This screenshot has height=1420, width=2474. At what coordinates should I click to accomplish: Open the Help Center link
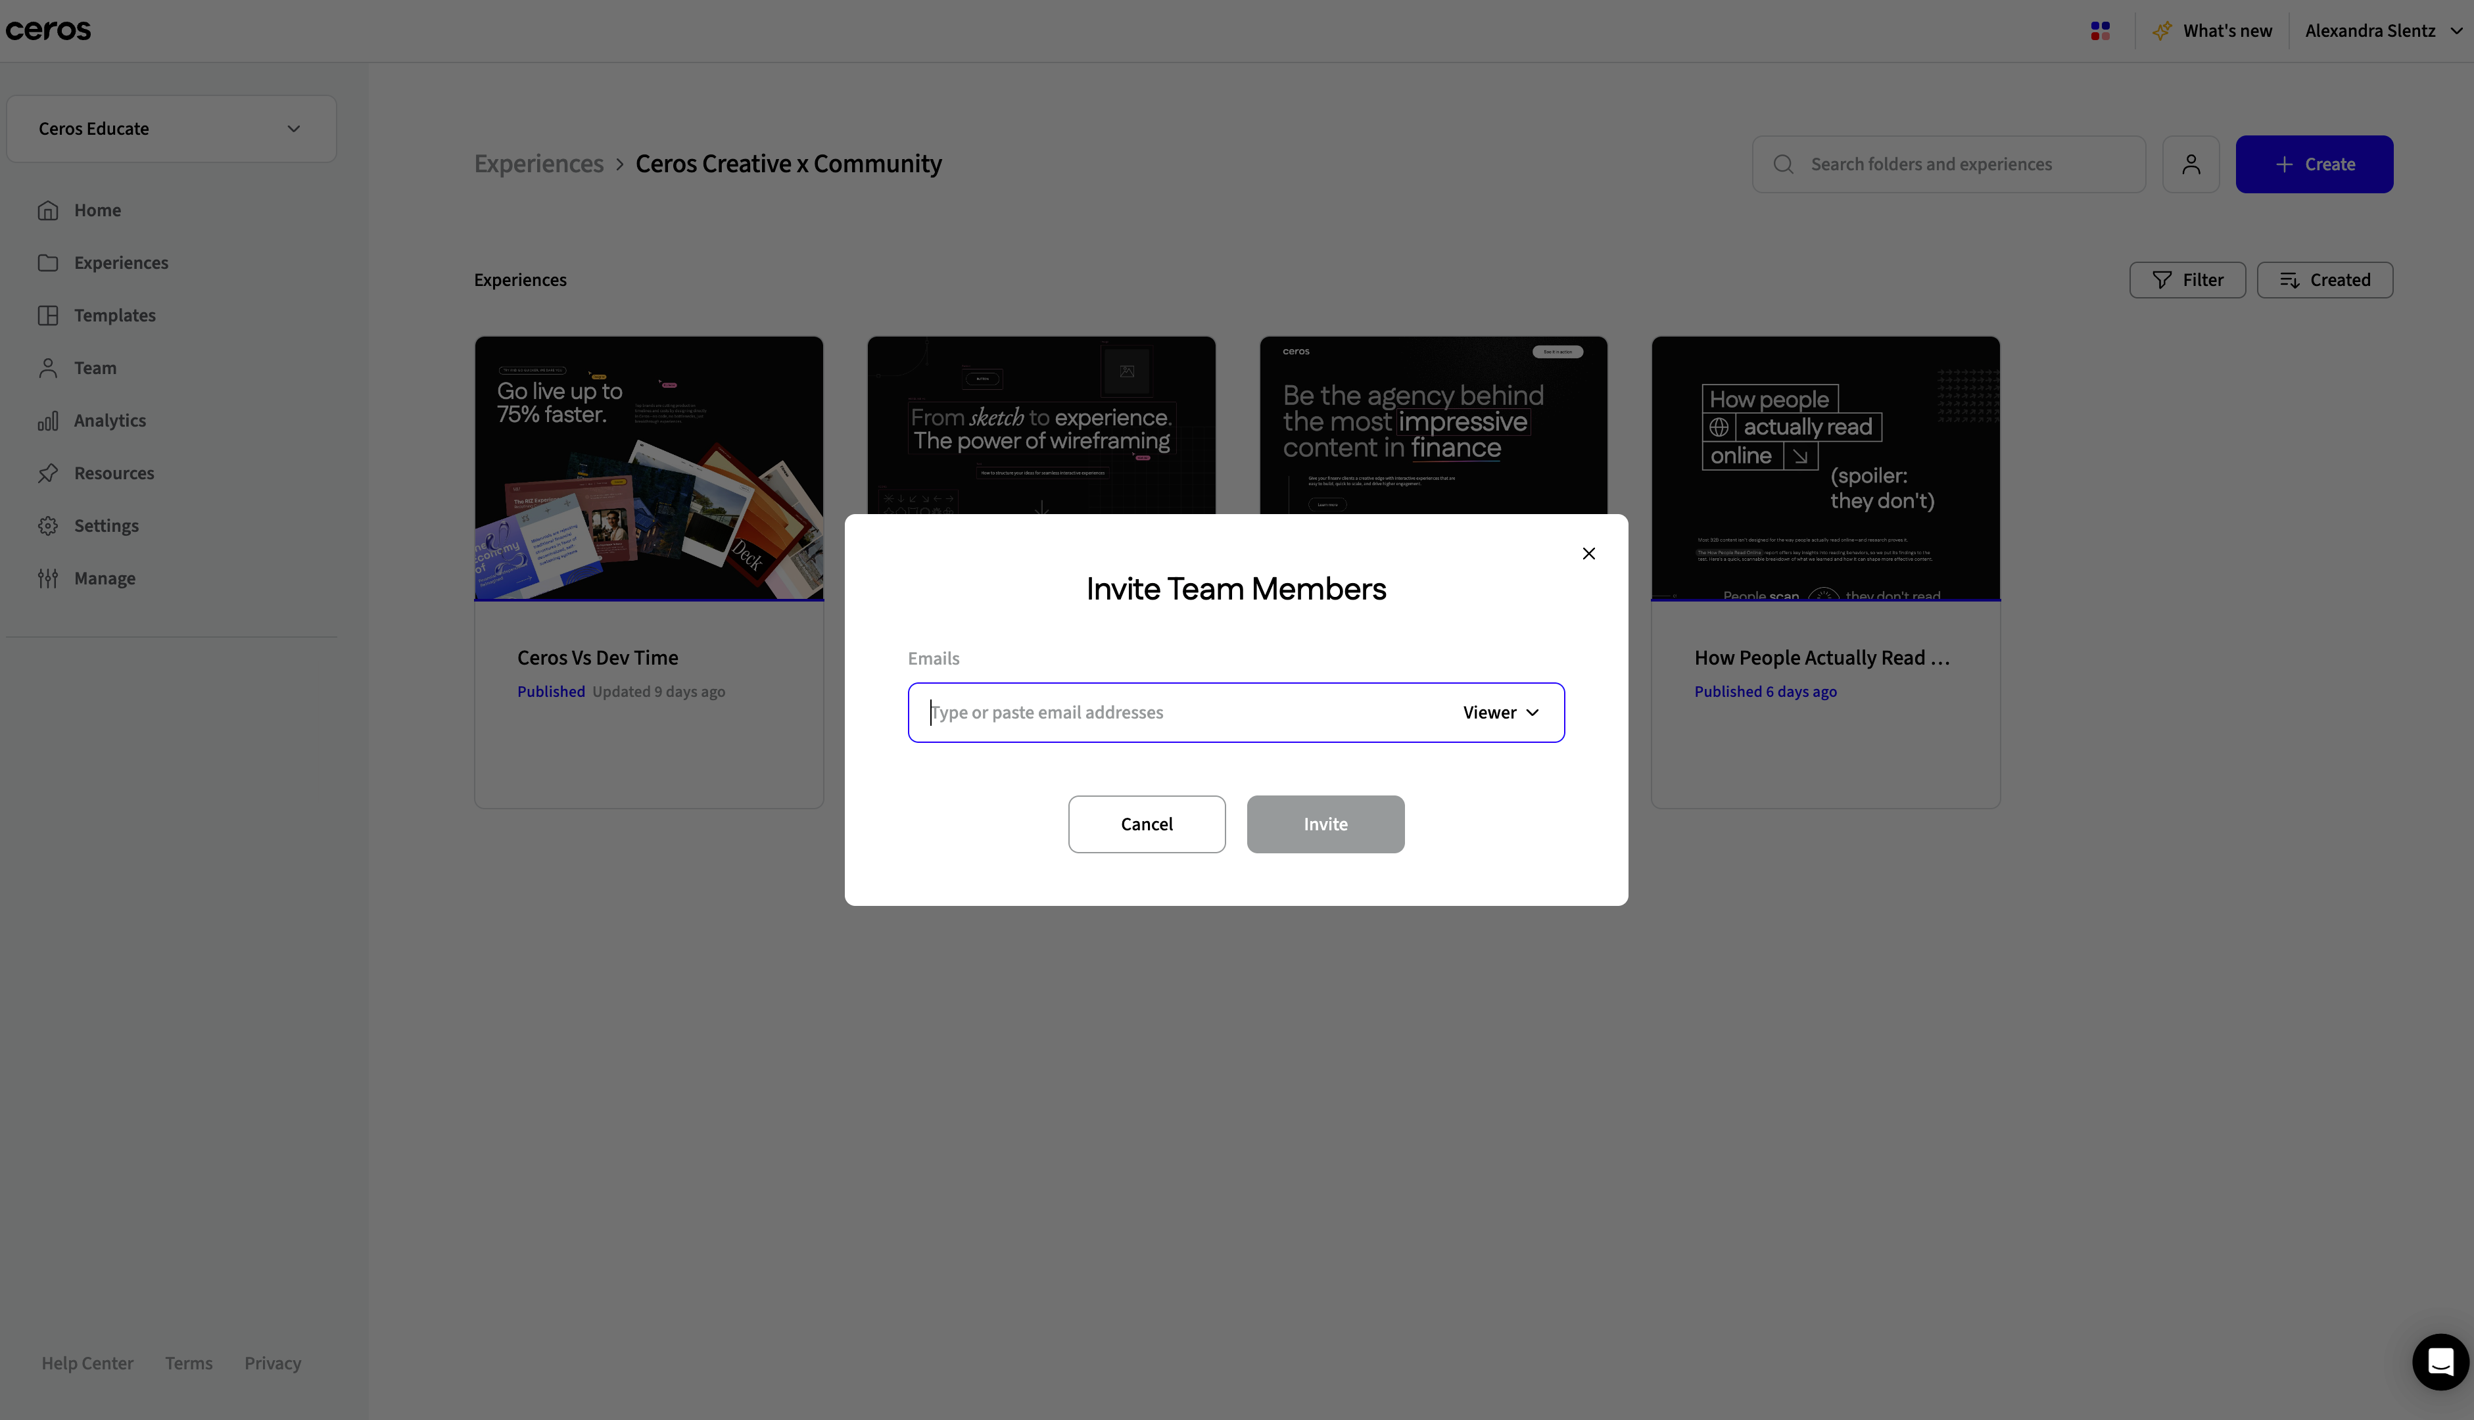tap(87, 1363)
